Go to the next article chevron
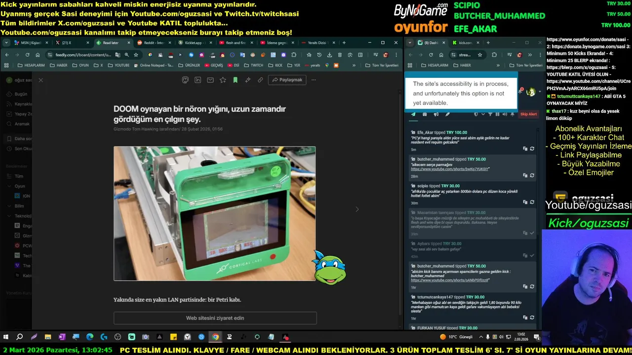The image size is (632, 355). click(357, 209)
